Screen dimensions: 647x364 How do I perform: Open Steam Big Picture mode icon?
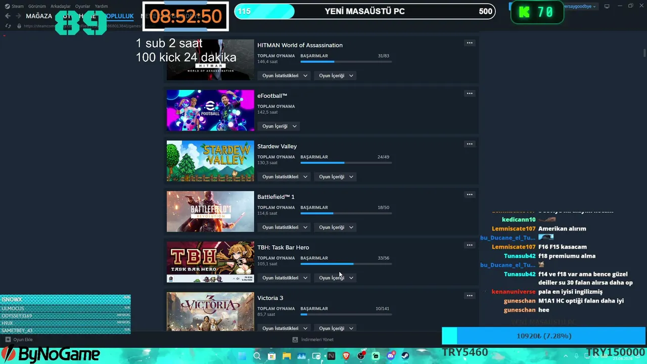[x=607, y=6]
